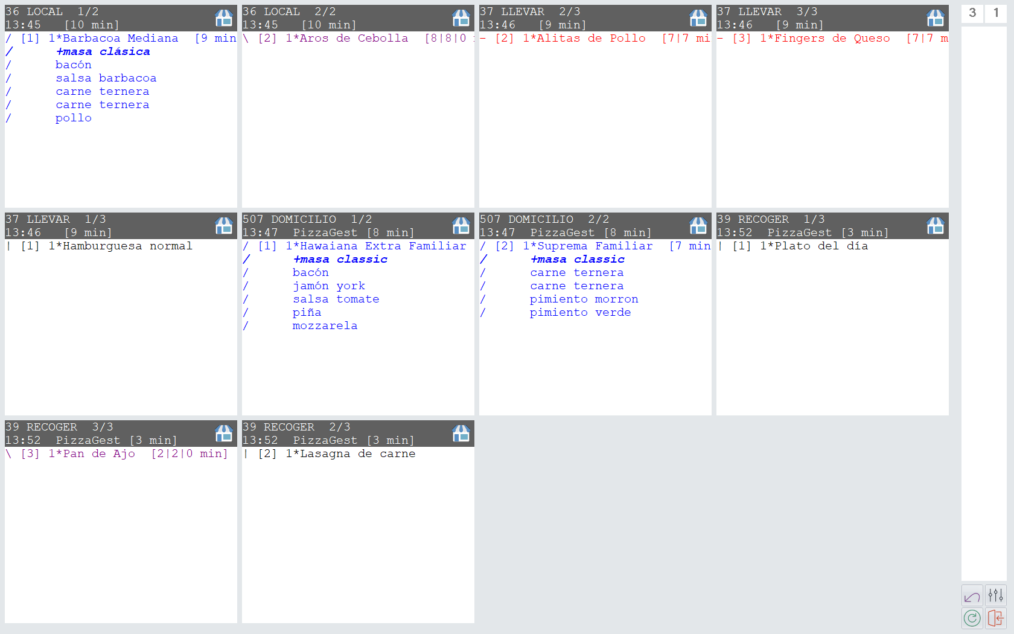This screenshot has height=634, width=1014.
Task: Click store icon on 36 LOCAL 1/2 ticket
Action: coord(224,18)
